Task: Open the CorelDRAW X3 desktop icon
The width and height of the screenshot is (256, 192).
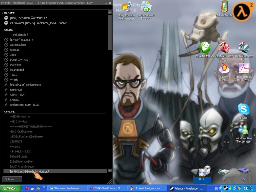Action: pyautogui.click(x=204, y=48)
